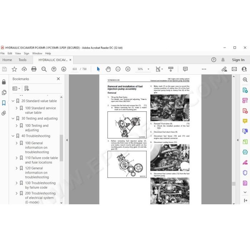Screen dimensions: 250x250
Task: Expand 200 Troubleshooting of electrical system bookmark
Action: tap(16, 193)
